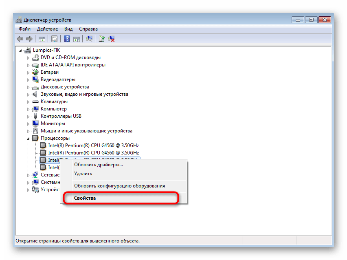Select the Контроллеры USB label
The width and height of the screenshot is (347, 260).
coord(61,116)
